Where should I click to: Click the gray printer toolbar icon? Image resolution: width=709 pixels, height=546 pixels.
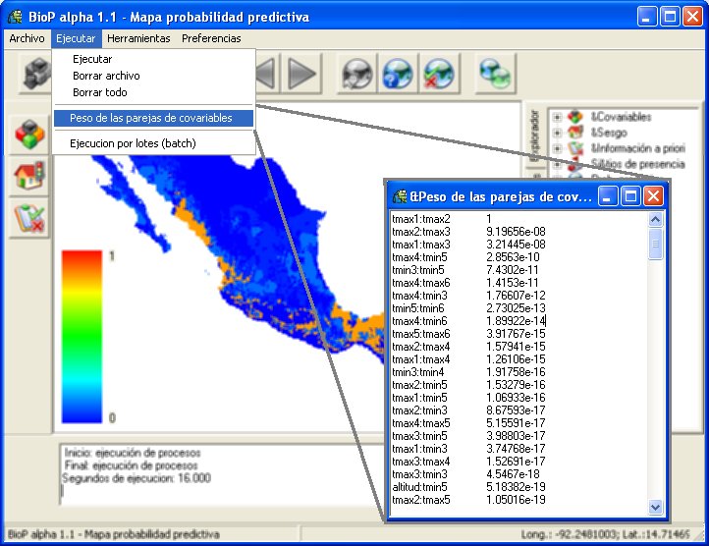click(37, 74)
